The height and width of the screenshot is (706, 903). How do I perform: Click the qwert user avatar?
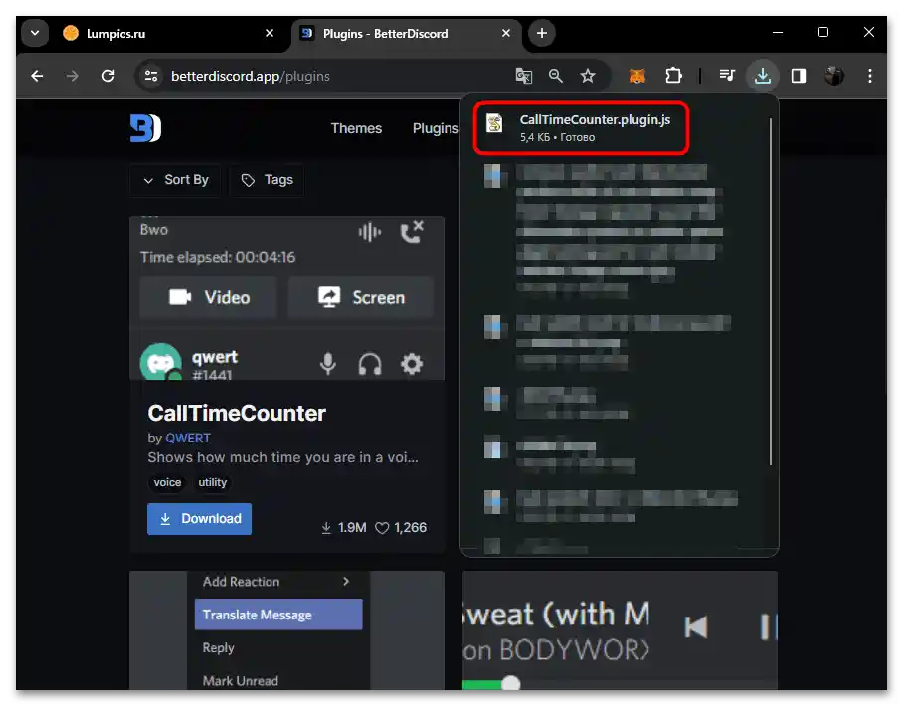pos(161,362)
